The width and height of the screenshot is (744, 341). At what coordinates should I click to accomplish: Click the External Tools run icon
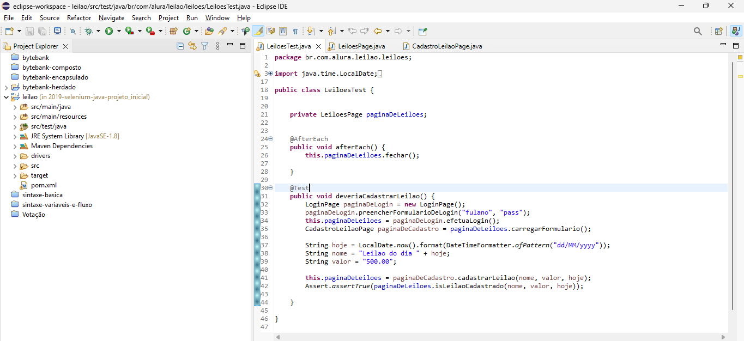pos(150,32)
